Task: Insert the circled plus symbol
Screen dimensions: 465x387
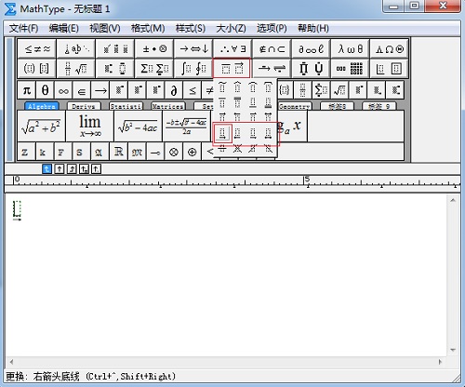Action: click(x=192, y=152)
